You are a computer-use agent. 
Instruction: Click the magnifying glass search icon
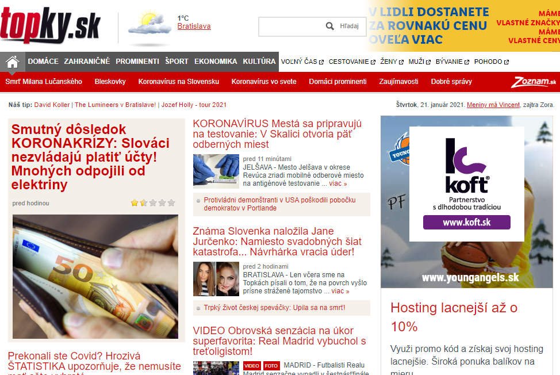click(329, 26)
